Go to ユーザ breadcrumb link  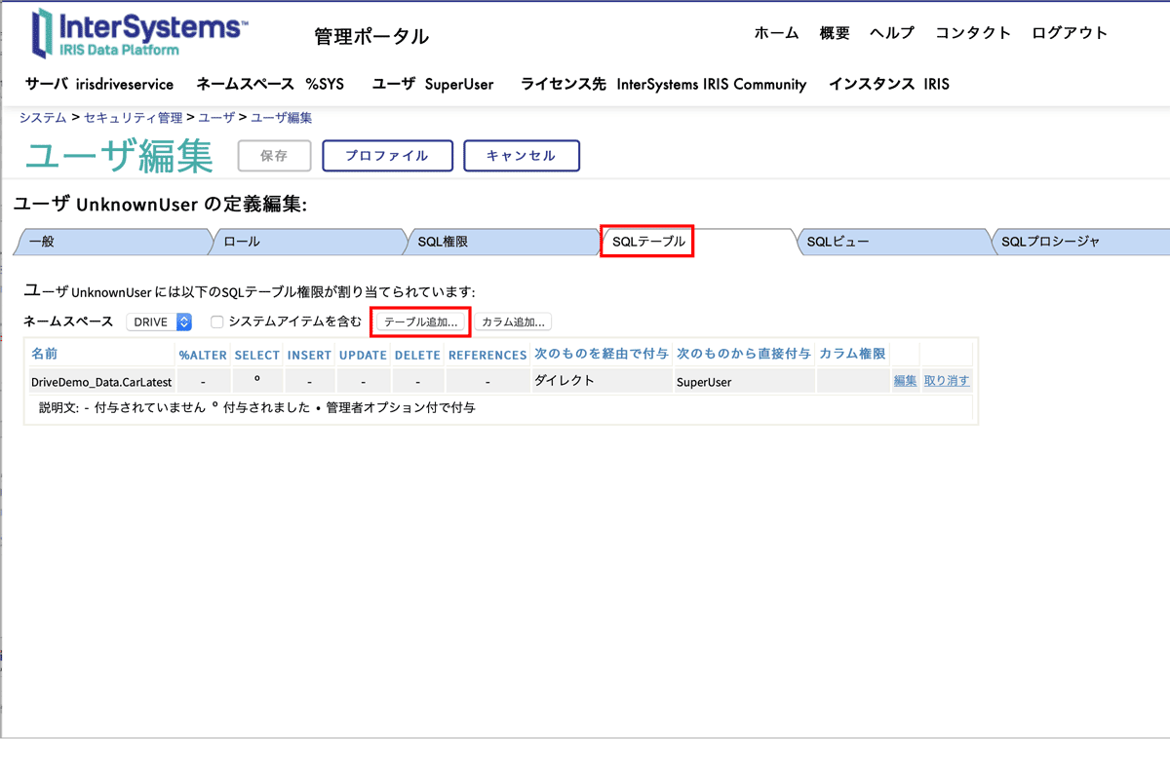coord(216,118)
